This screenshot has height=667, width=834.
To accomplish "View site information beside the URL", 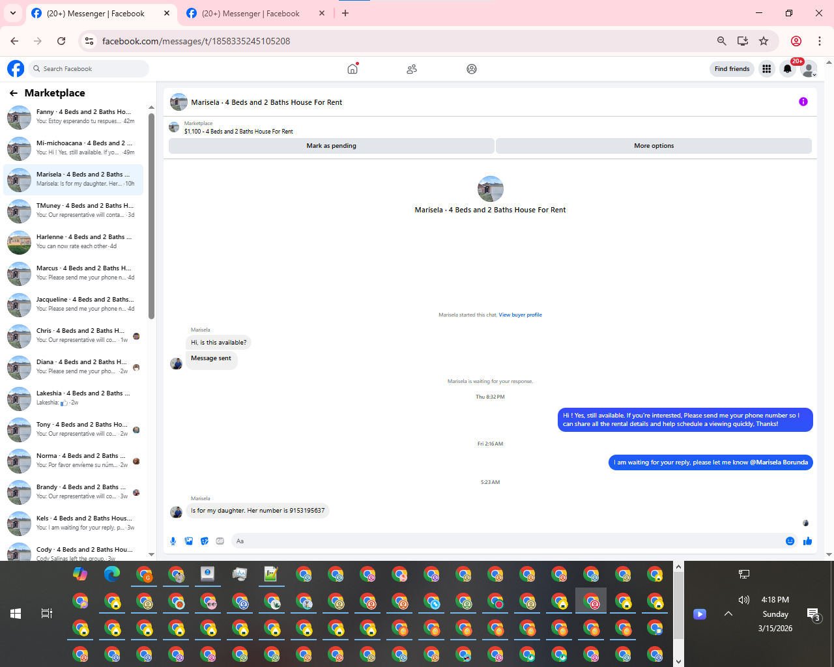I will coord(90,41).
